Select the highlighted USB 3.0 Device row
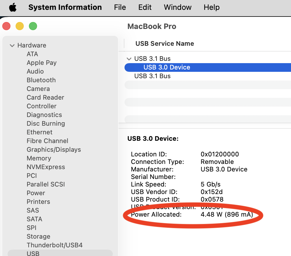 [208, 67]
